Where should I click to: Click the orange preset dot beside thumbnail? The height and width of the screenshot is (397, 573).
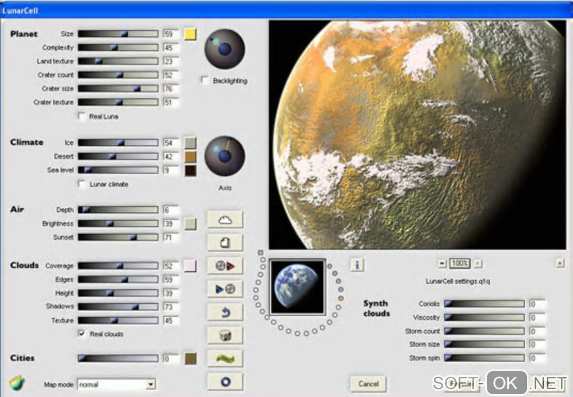tap(340, 298)
